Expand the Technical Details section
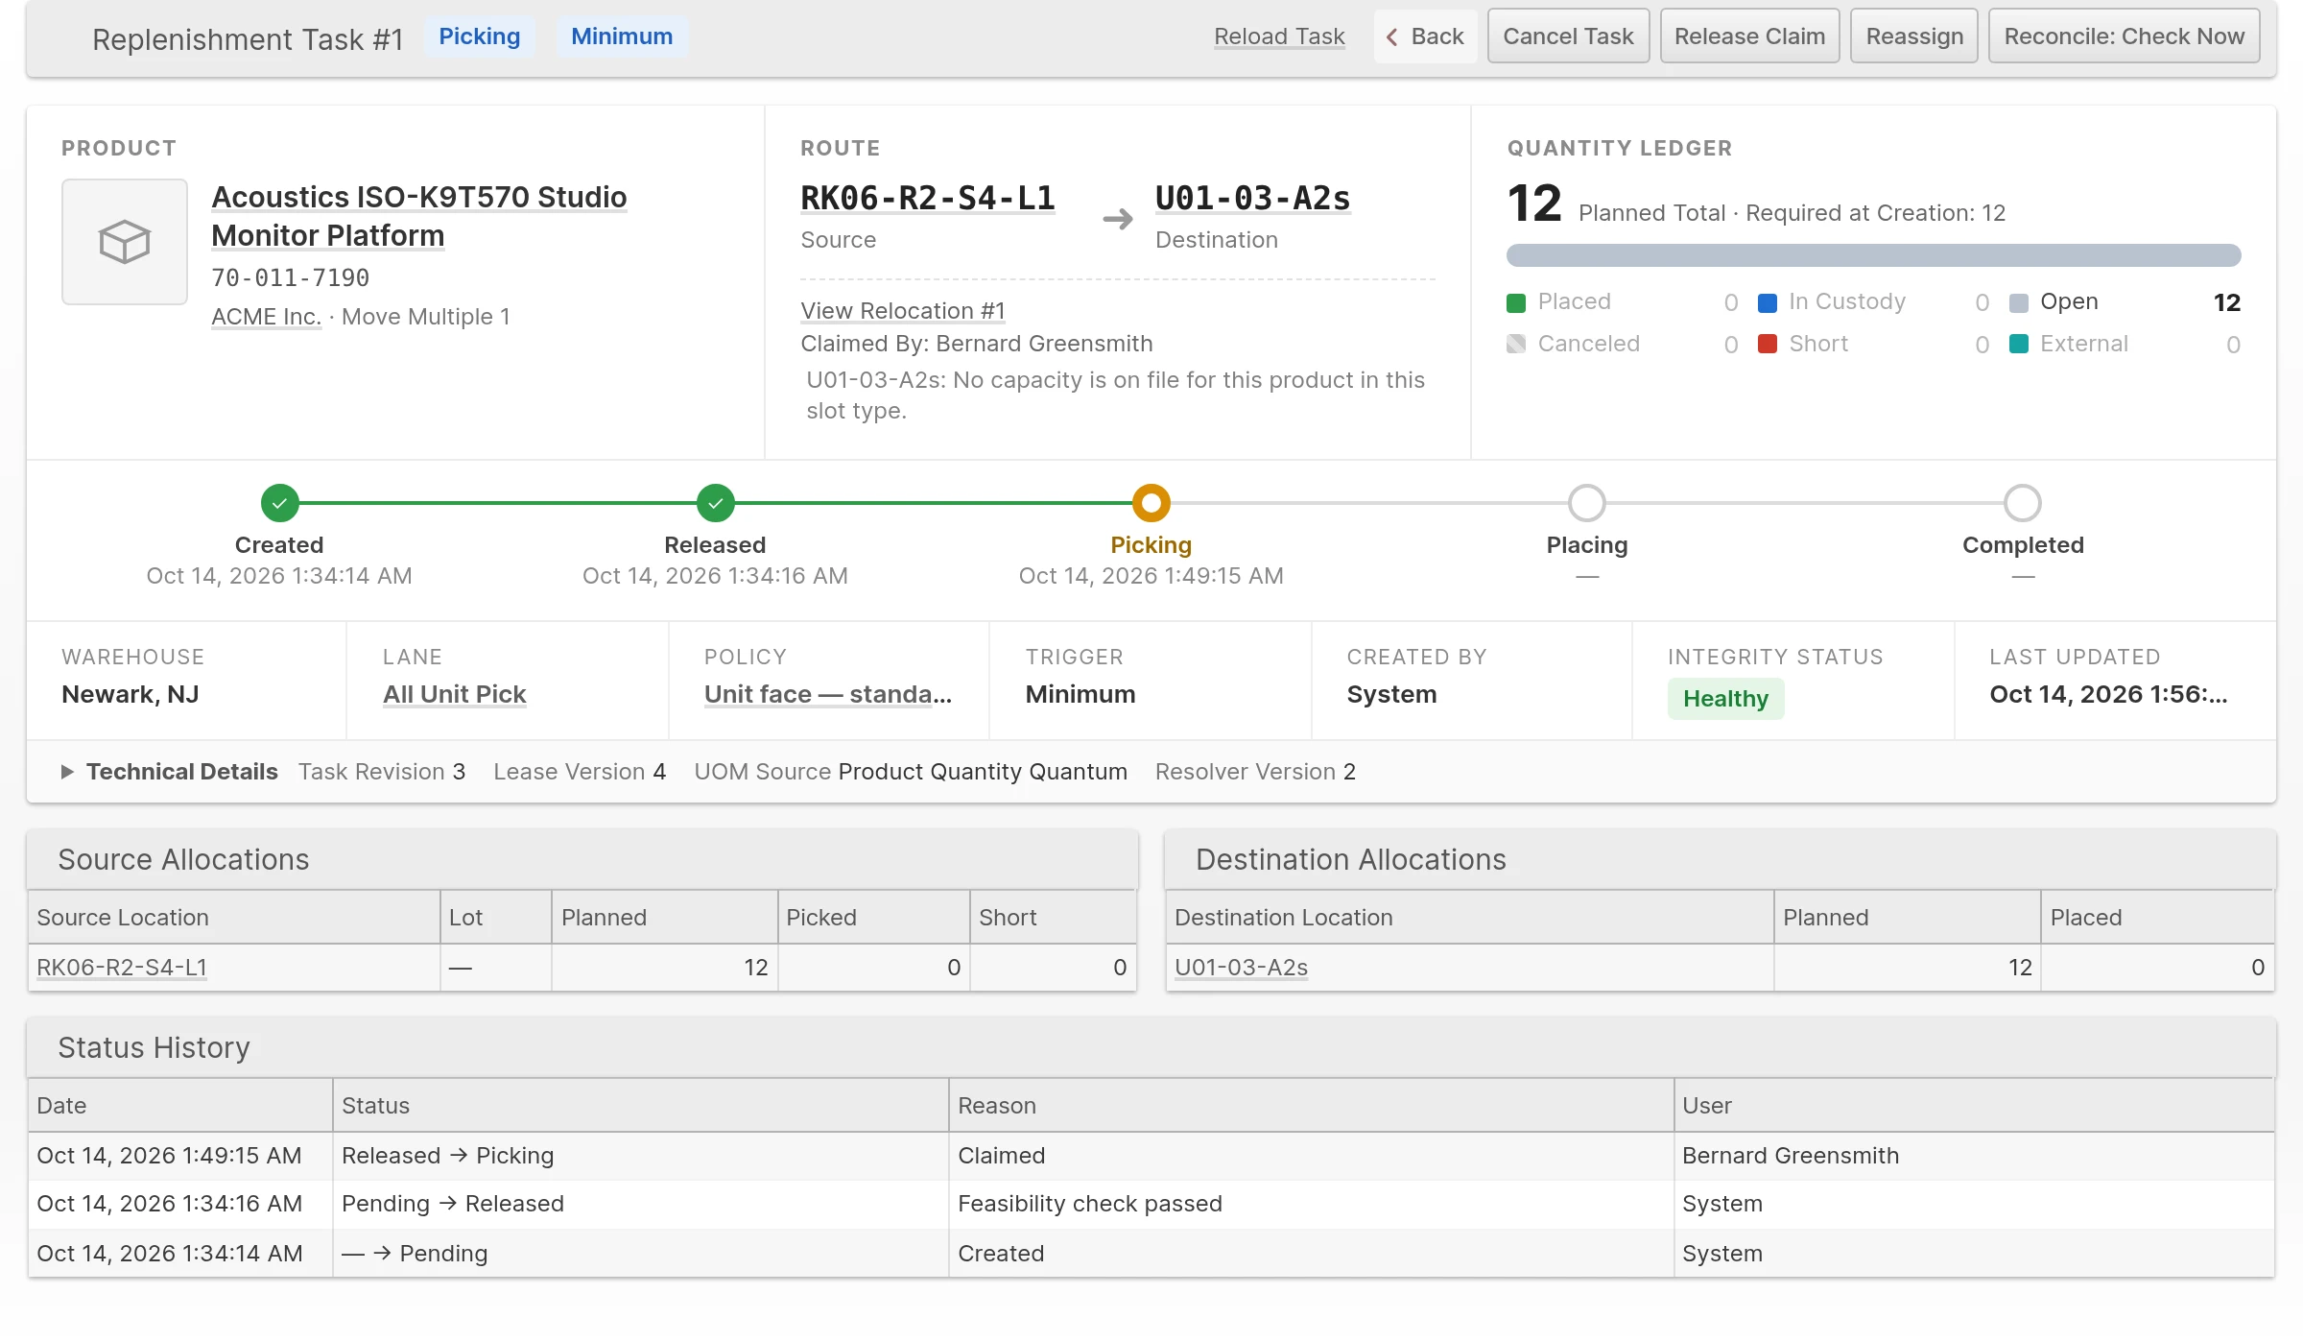2303x1342 pixels. [170, 772]
